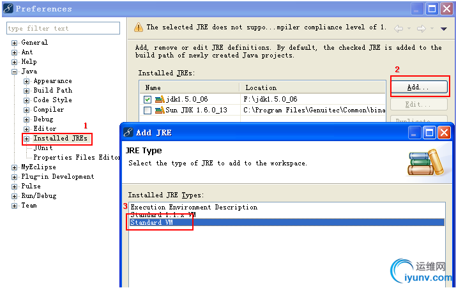456x288 pixels.
Task: Click the Add JRE dialog title icon
Action: click(128, 132)
